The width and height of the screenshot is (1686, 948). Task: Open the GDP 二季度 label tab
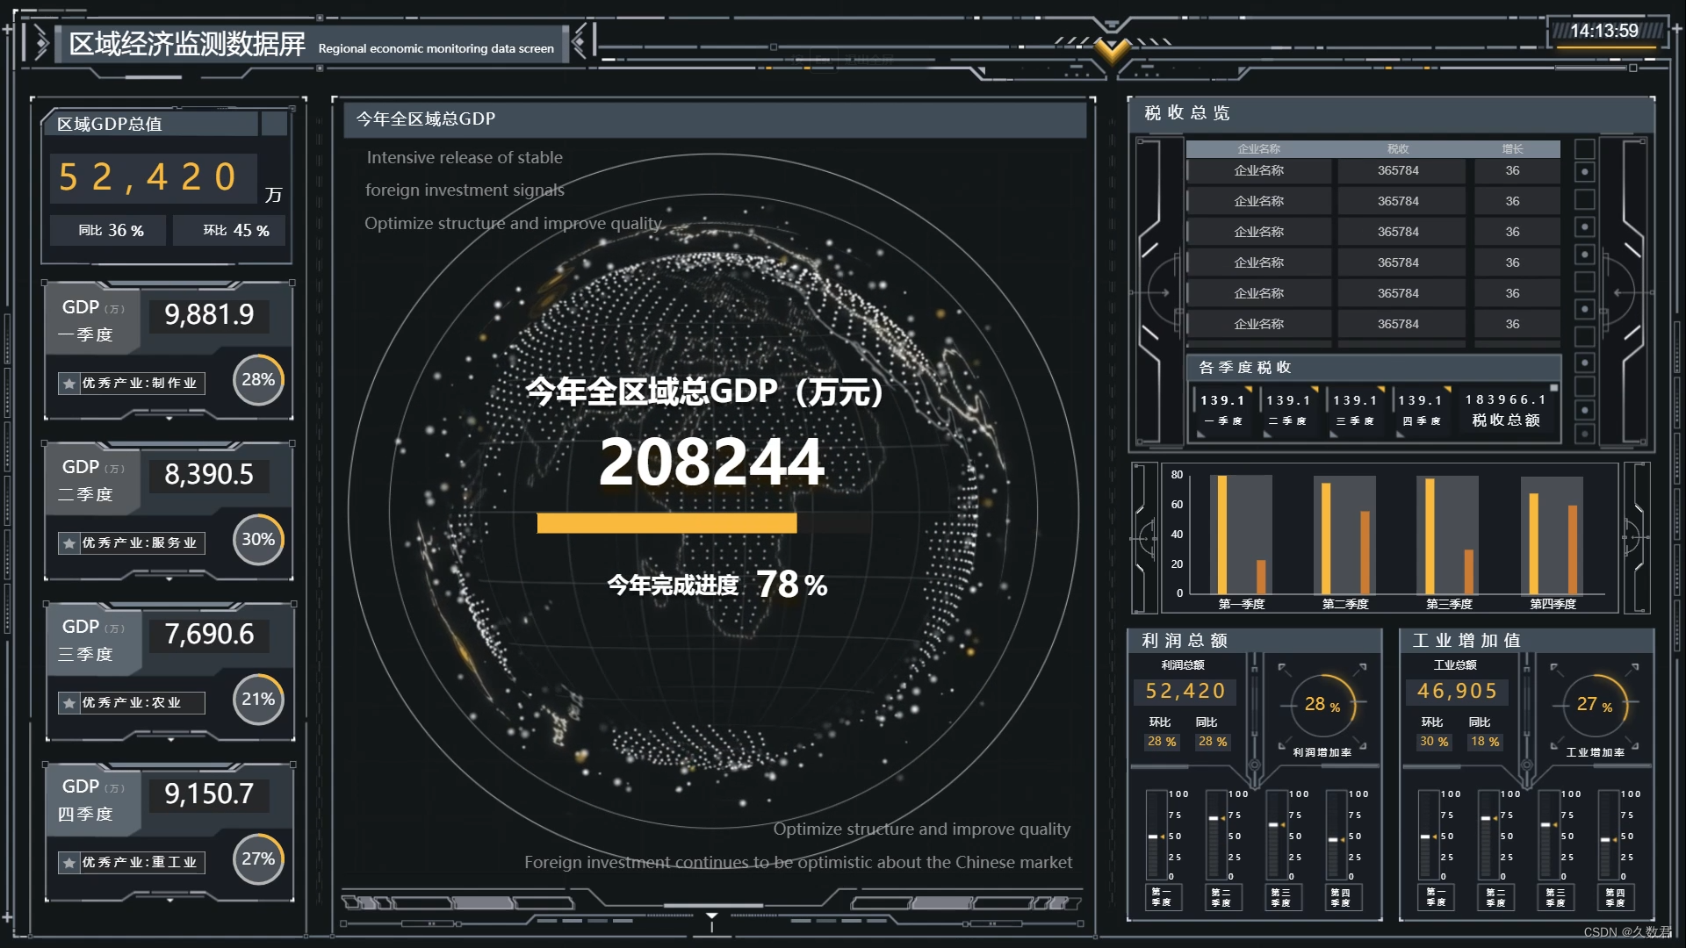pos(93,480)
